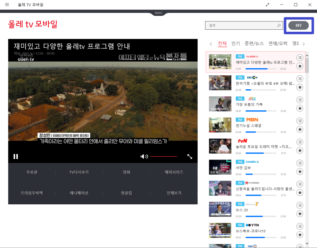Click the MY button
317x248 pixels.
click(x=298, y=25)
